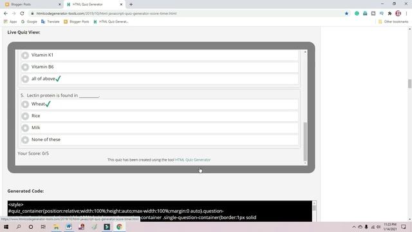Bookmark this page with the star icon
This screenshot has height=232, width=412.
pos(346,14)
